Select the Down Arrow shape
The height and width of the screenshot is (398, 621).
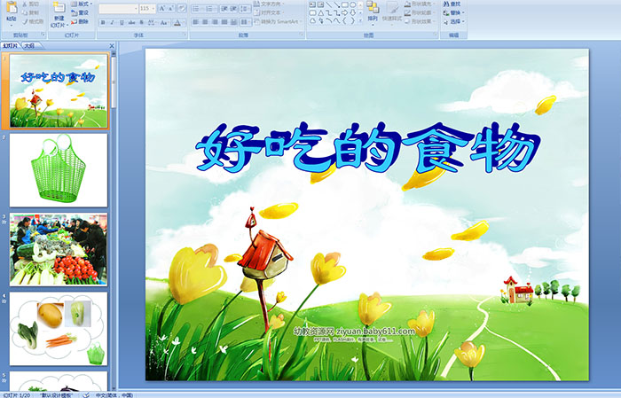coord(352,13)
